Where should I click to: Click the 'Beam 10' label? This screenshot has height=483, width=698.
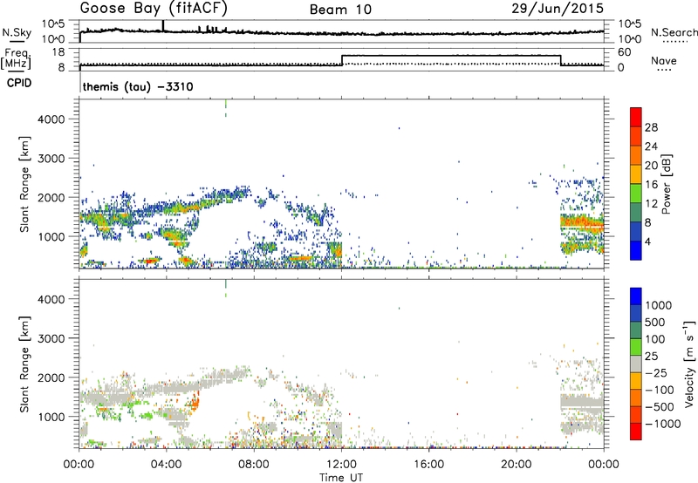(340, 10)
